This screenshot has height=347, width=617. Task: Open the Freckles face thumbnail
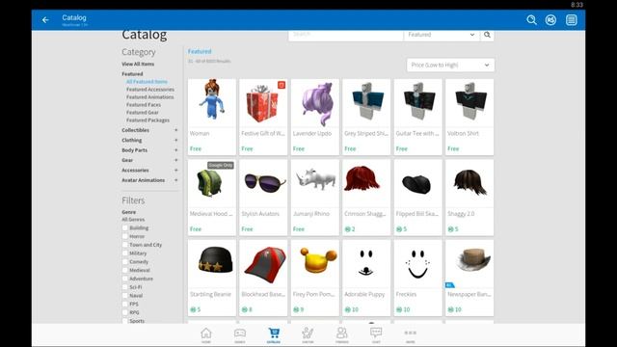click(x=417, y=264)
